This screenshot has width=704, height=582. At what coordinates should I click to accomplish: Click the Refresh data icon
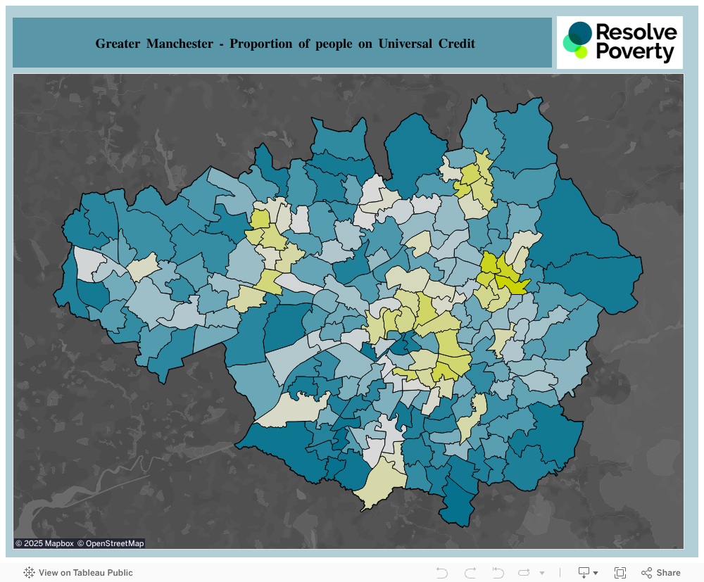coord(524,573)
